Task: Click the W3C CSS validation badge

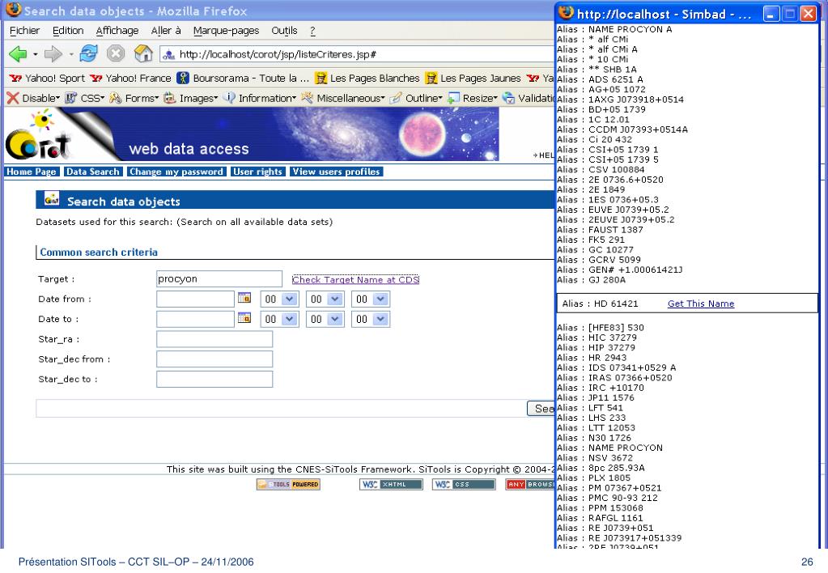Action: [464, 484]
